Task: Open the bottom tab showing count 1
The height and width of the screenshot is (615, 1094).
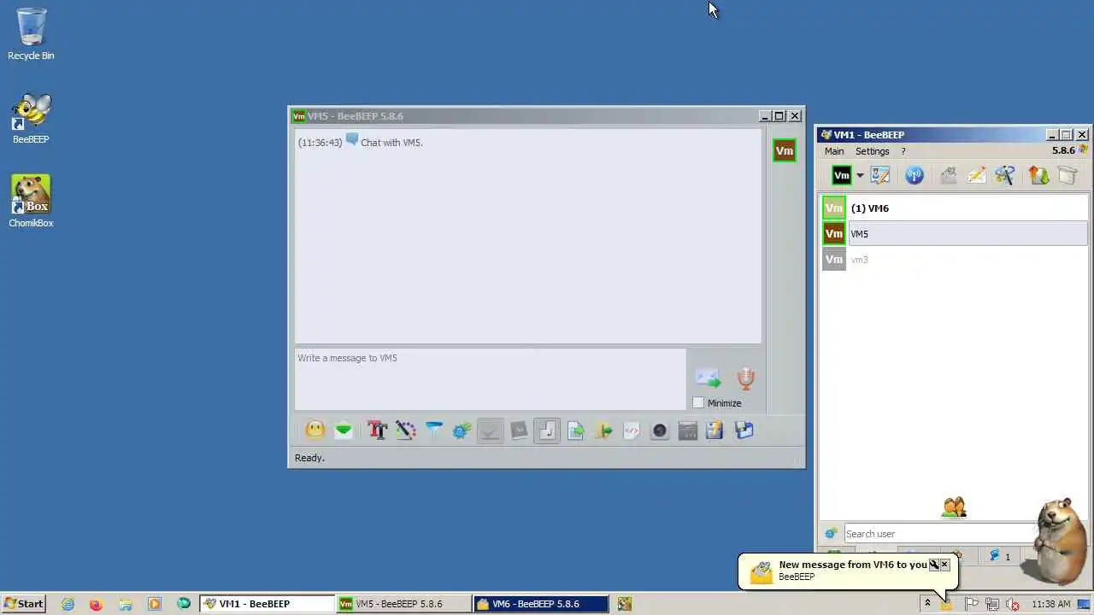Action: (999, 556)
